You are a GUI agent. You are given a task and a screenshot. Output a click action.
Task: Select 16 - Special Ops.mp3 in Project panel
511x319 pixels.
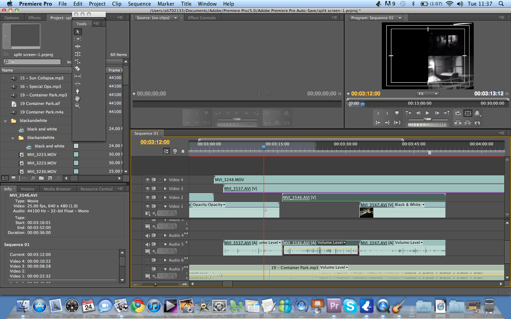tap(40, 86)
